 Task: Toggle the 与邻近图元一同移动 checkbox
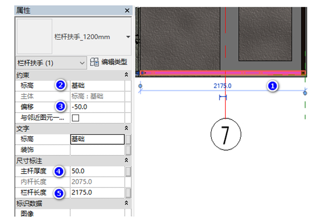click(75, 118)
